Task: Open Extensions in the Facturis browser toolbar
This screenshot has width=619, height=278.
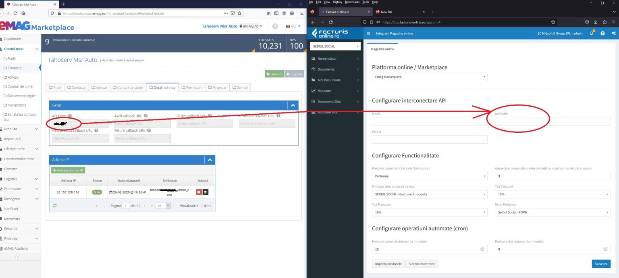Action: pyautogui.click(x=604, y=22)
